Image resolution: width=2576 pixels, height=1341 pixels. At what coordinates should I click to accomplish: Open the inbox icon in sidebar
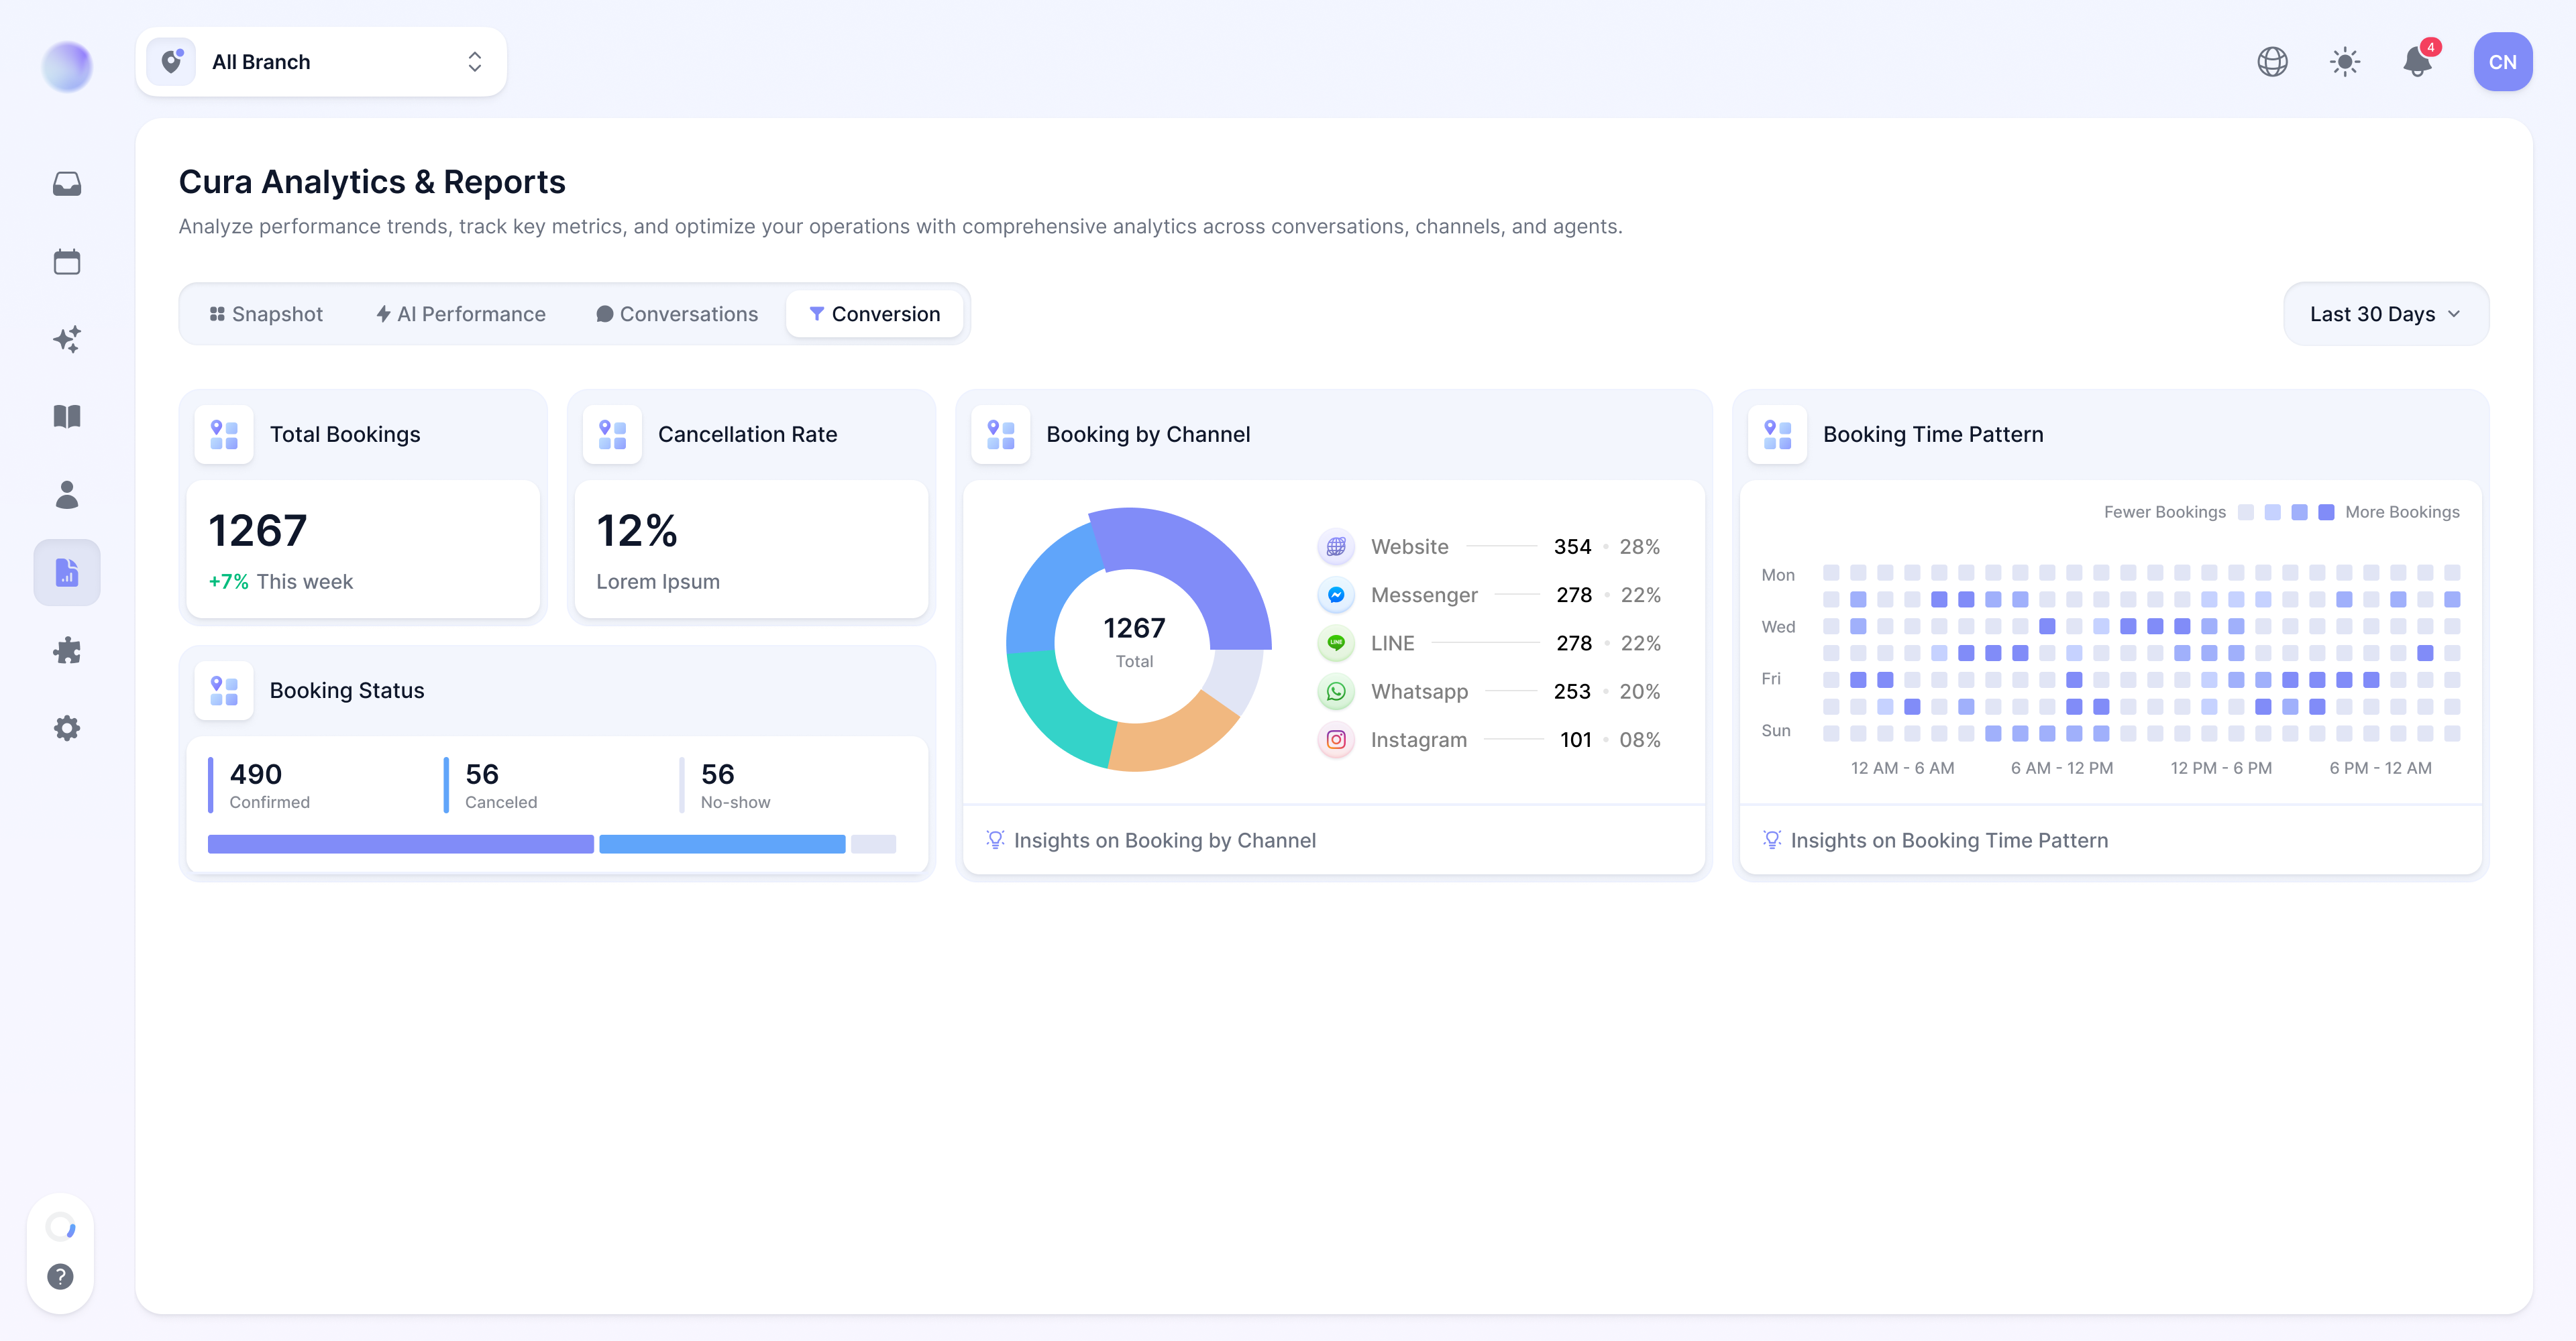point(67,184)
